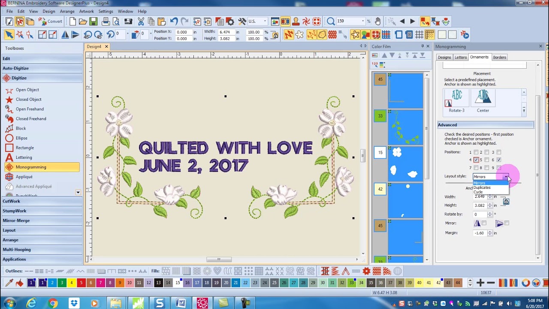Screen dimensions: 549x309
Task: Open Microsoft Word from the taskbar
Action: 181,303
